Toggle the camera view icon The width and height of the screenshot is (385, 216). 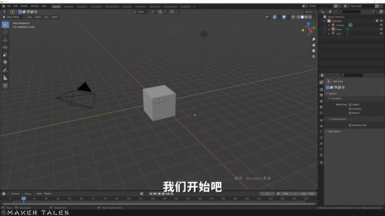click(x=313, y=51)
